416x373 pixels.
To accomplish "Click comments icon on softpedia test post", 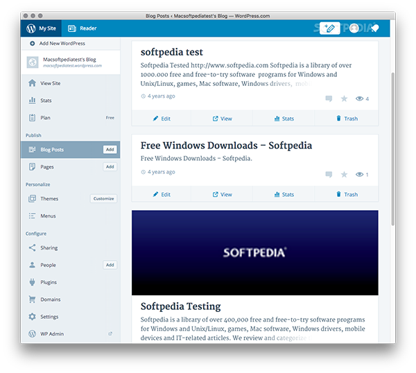I will coord(329,98).
